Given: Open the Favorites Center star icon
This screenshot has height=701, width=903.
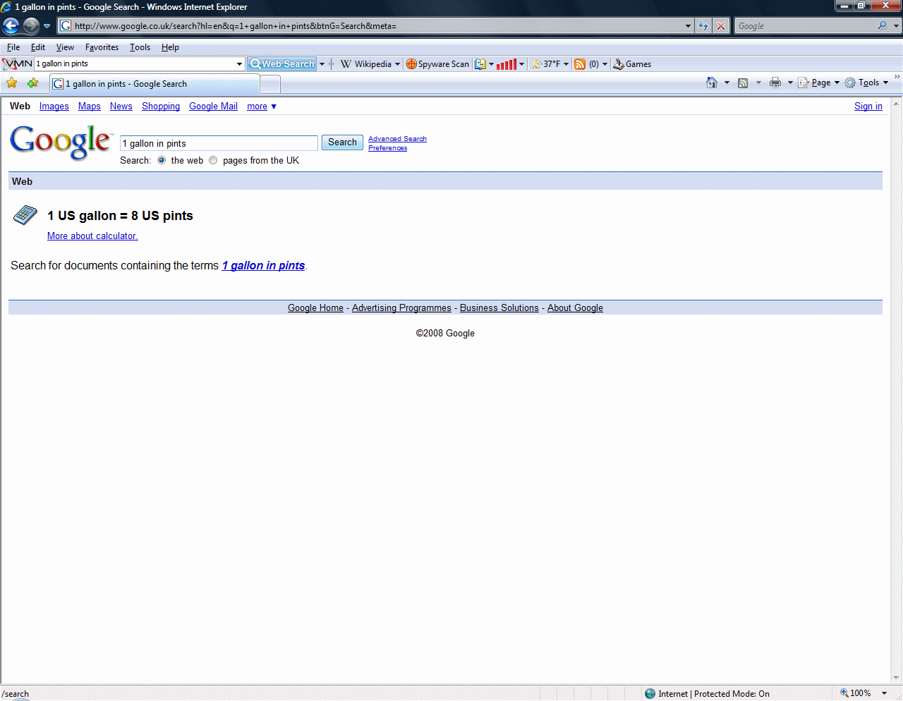Looking at the screenshot, I should 12,83.
